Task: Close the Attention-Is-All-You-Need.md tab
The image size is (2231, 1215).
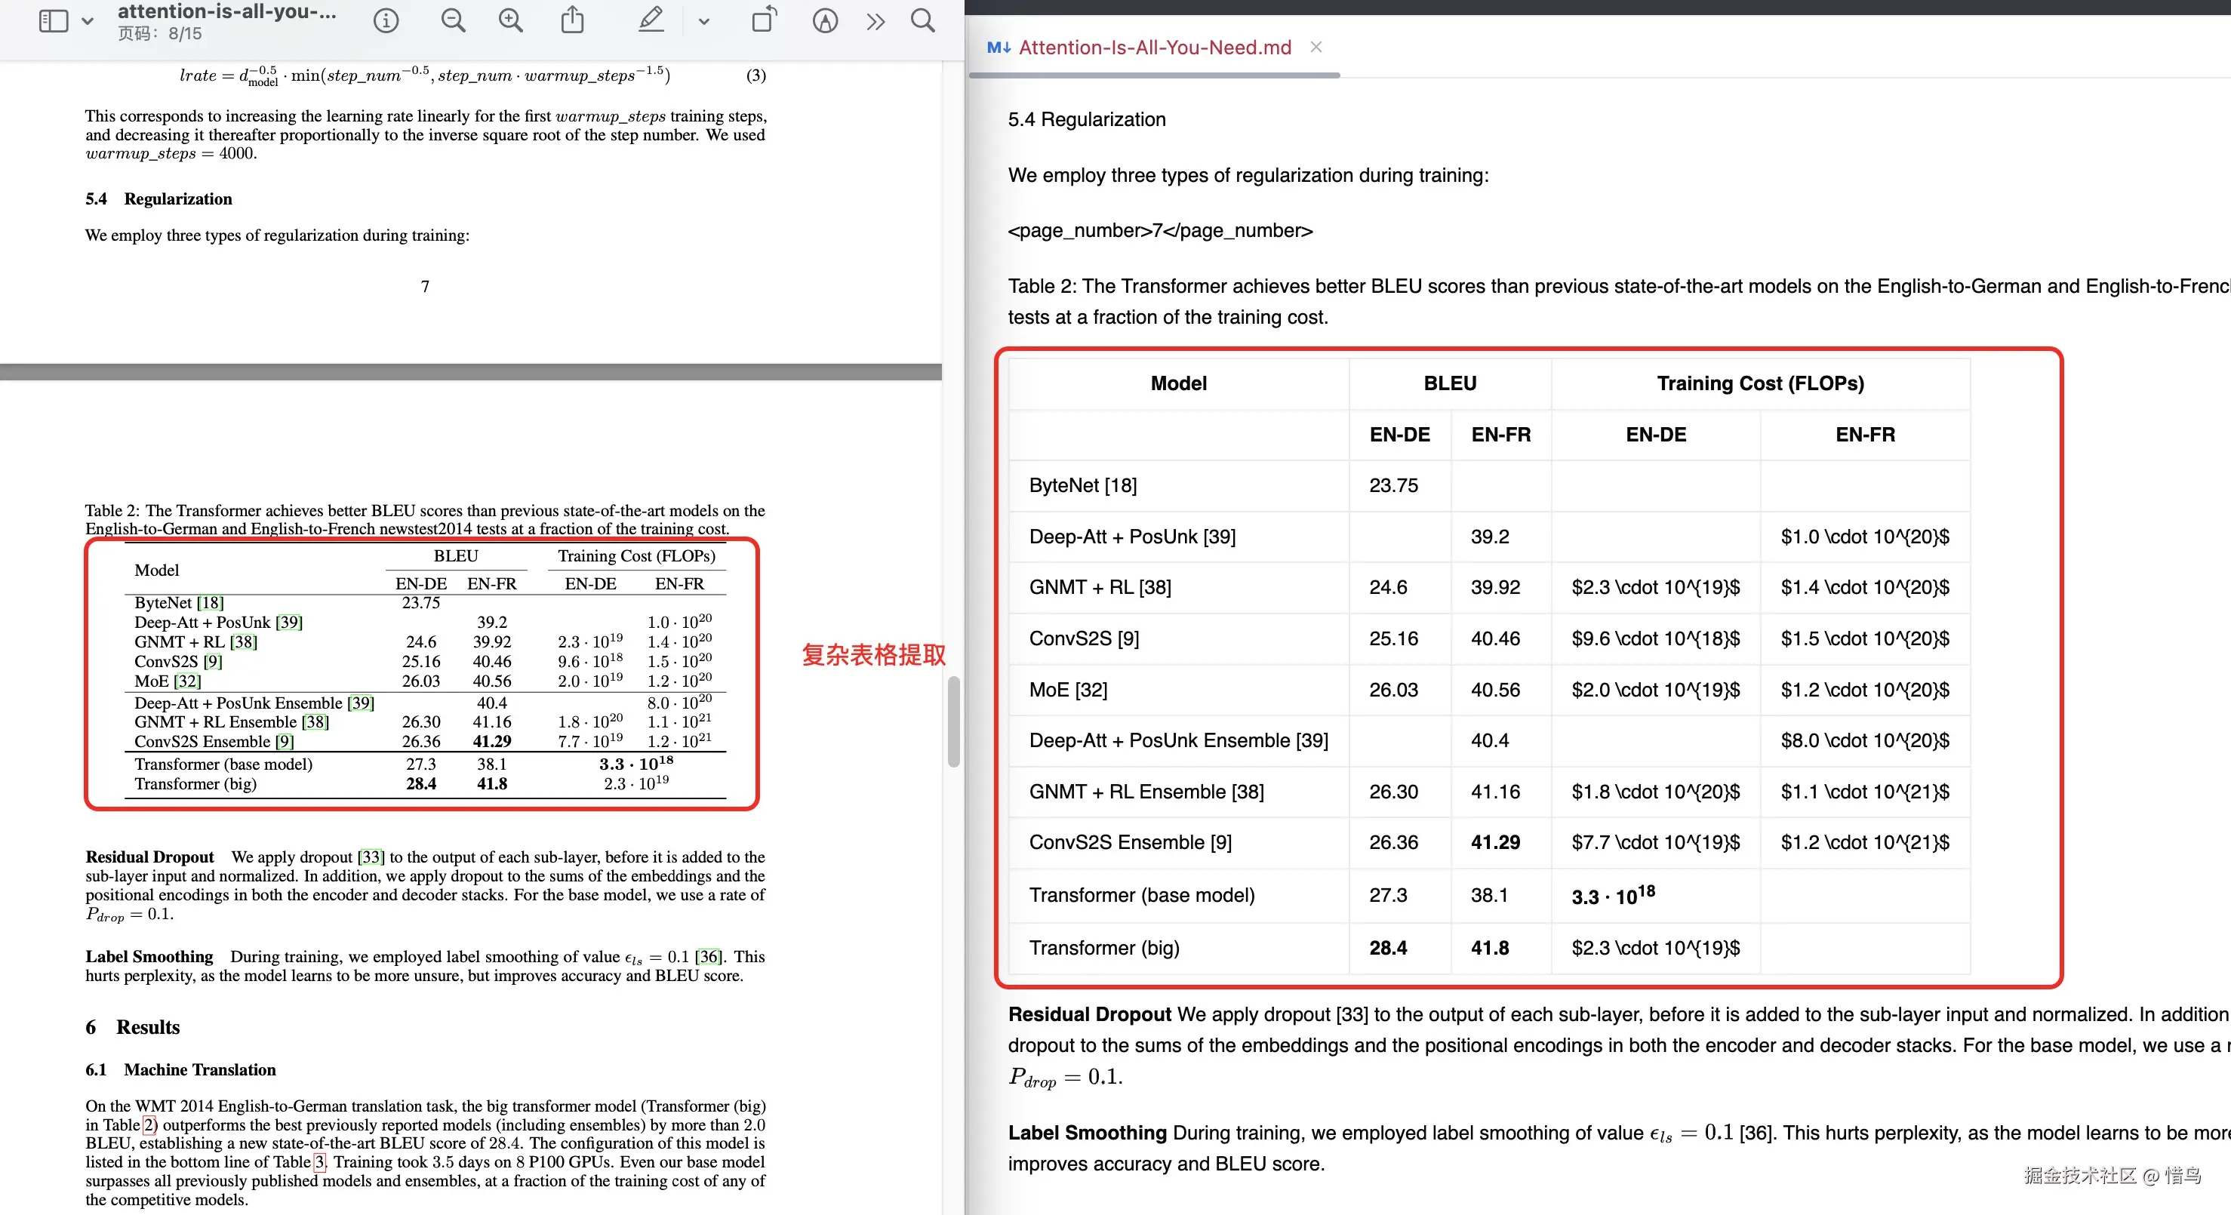Action: [x=1316, y=47]
